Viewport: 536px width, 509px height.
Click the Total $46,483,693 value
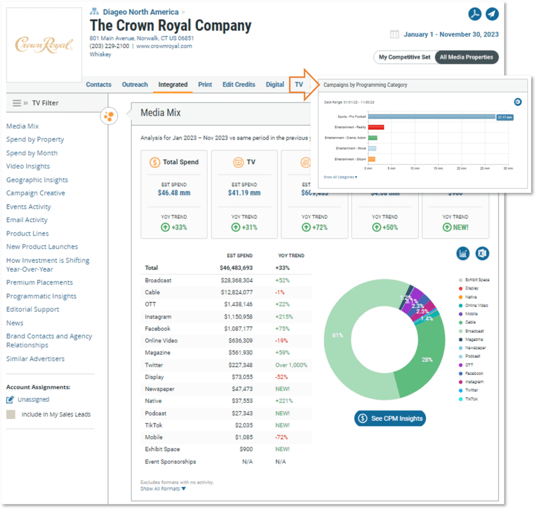click(x=236, y=268)
